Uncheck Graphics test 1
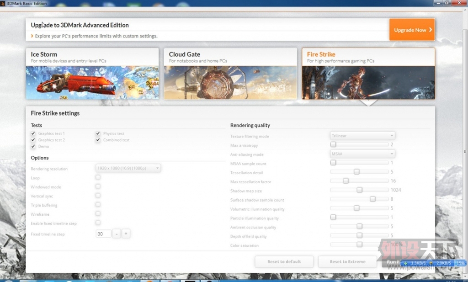 pos(33,133)
